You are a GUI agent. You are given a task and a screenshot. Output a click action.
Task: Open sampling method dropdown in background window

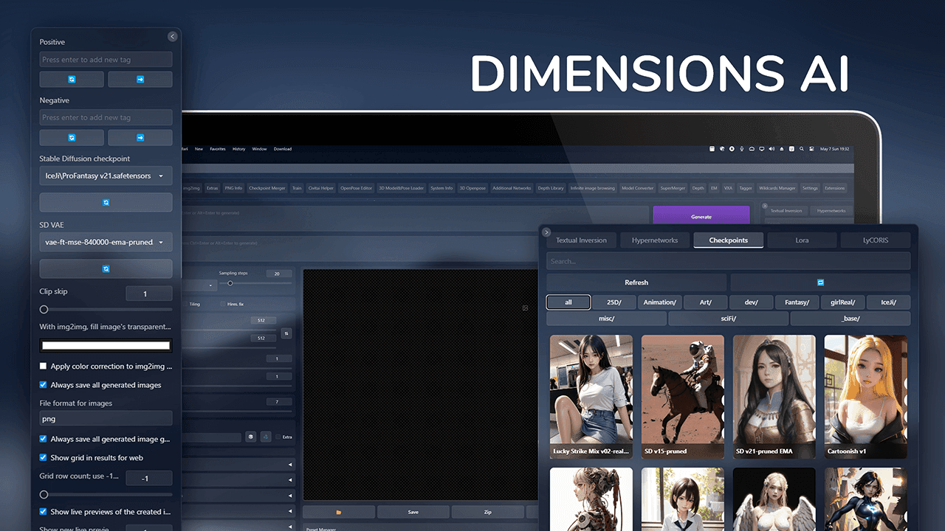coord(199,284)
